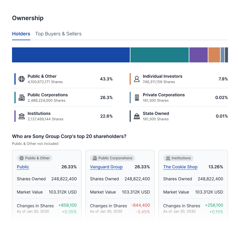The image size is (240, 240).
Task: Select the teal Public Corporations bar segment
Action: click(x=160, y=55)
